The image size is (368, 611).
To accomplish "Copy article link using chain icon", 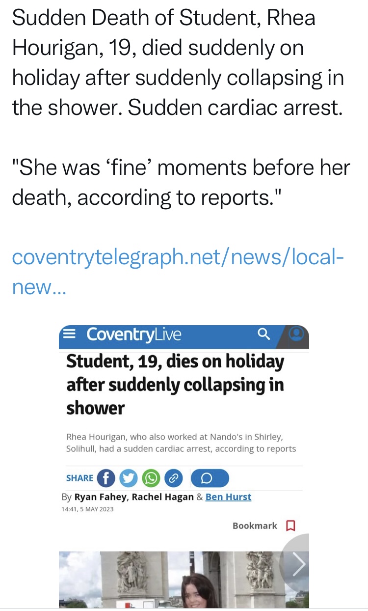I will point(174,478).
